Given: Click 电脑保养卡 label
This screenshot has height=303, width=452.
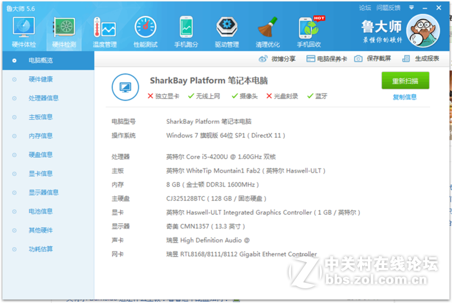Looking at the screenshot, I should point(332,59).
